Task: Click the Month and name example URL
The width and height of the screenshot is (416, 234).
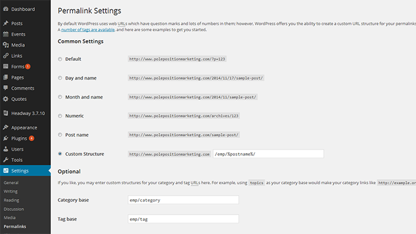Action: pyautogui.click(x=192, y=97)
